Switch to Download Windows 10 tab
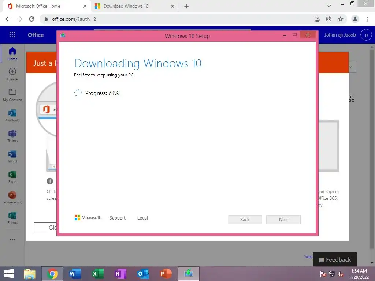 (134, 6)
